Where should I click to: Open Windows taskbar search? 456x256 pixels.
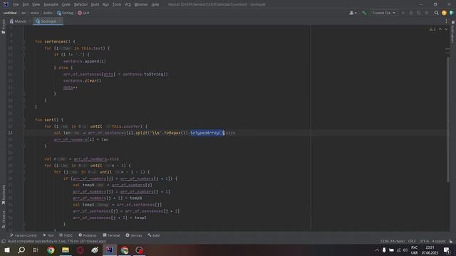click(21, 250)
